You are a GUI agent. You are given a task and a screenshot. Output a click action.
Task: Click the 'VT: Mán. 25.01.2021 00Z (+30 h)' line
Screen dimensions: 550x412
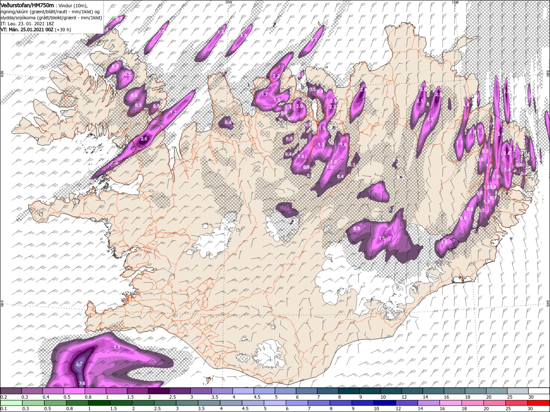click(x=36, y=30)
